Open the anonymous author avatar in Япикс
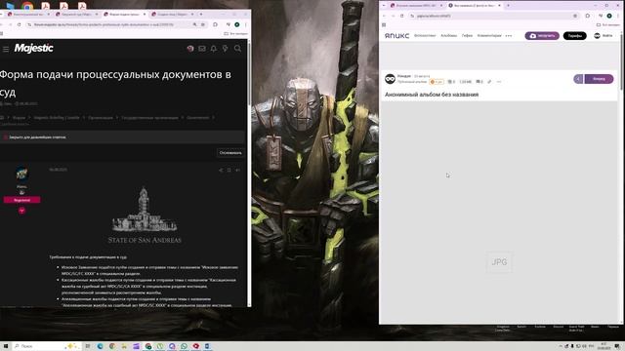Viewport: 625px width, 351px height. (390, 79)
